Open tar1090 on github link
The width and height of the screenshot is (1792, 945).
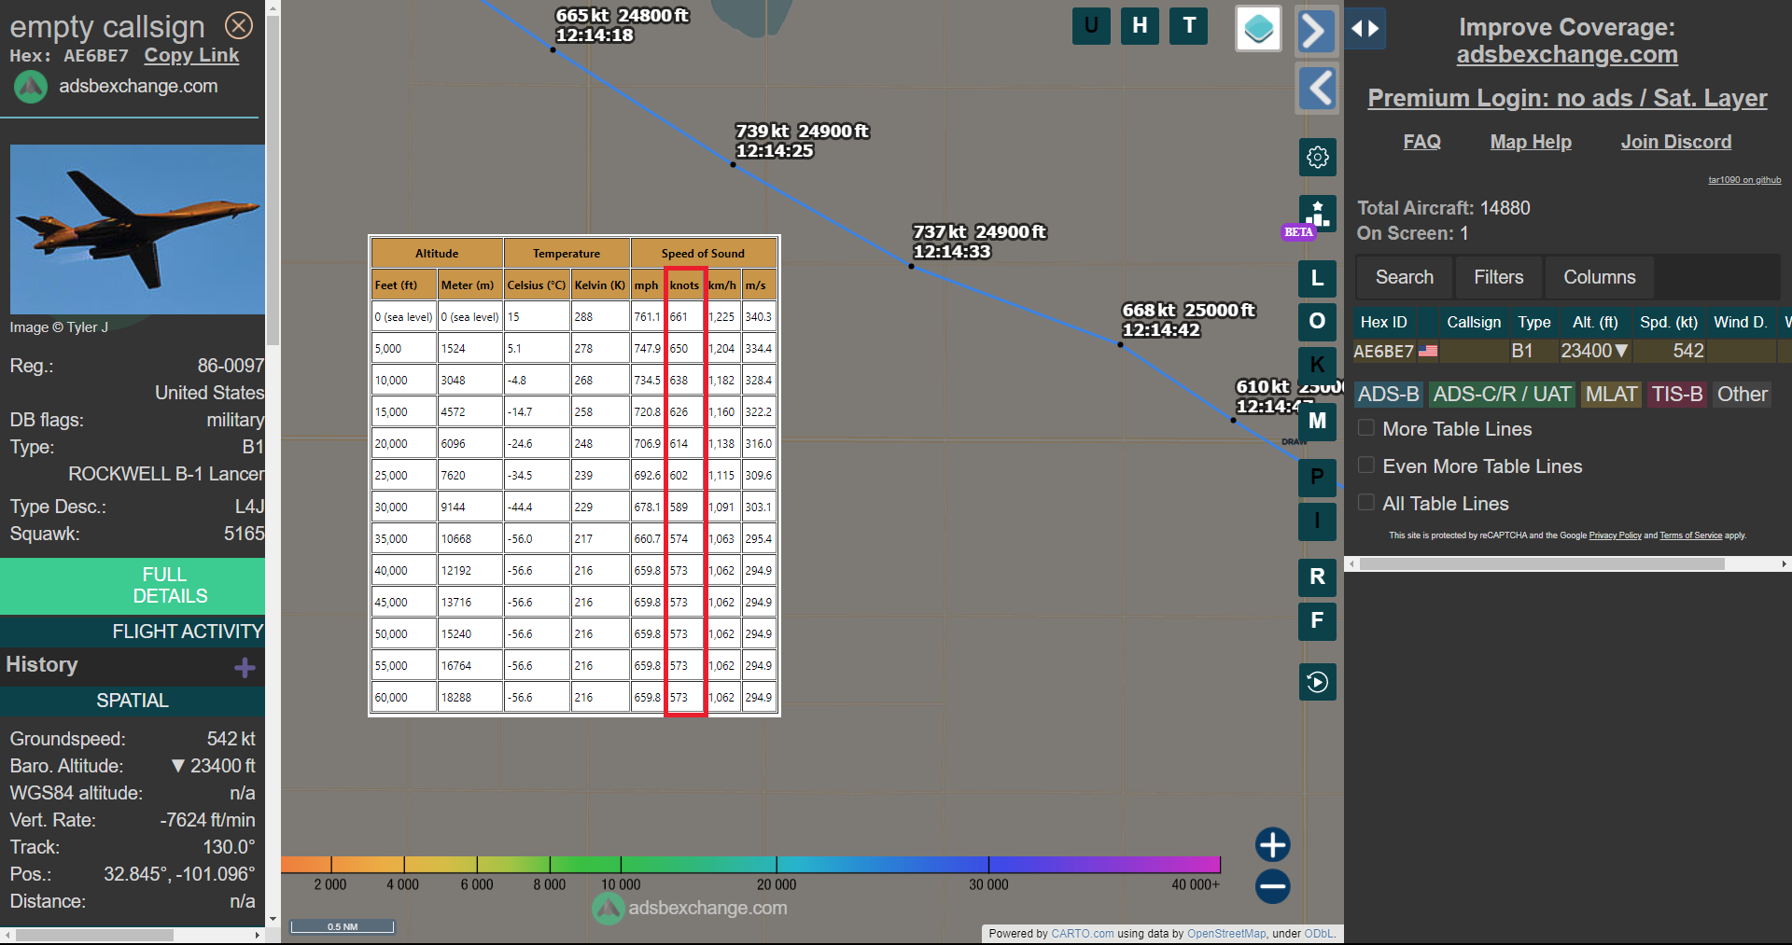[1744, 180]
